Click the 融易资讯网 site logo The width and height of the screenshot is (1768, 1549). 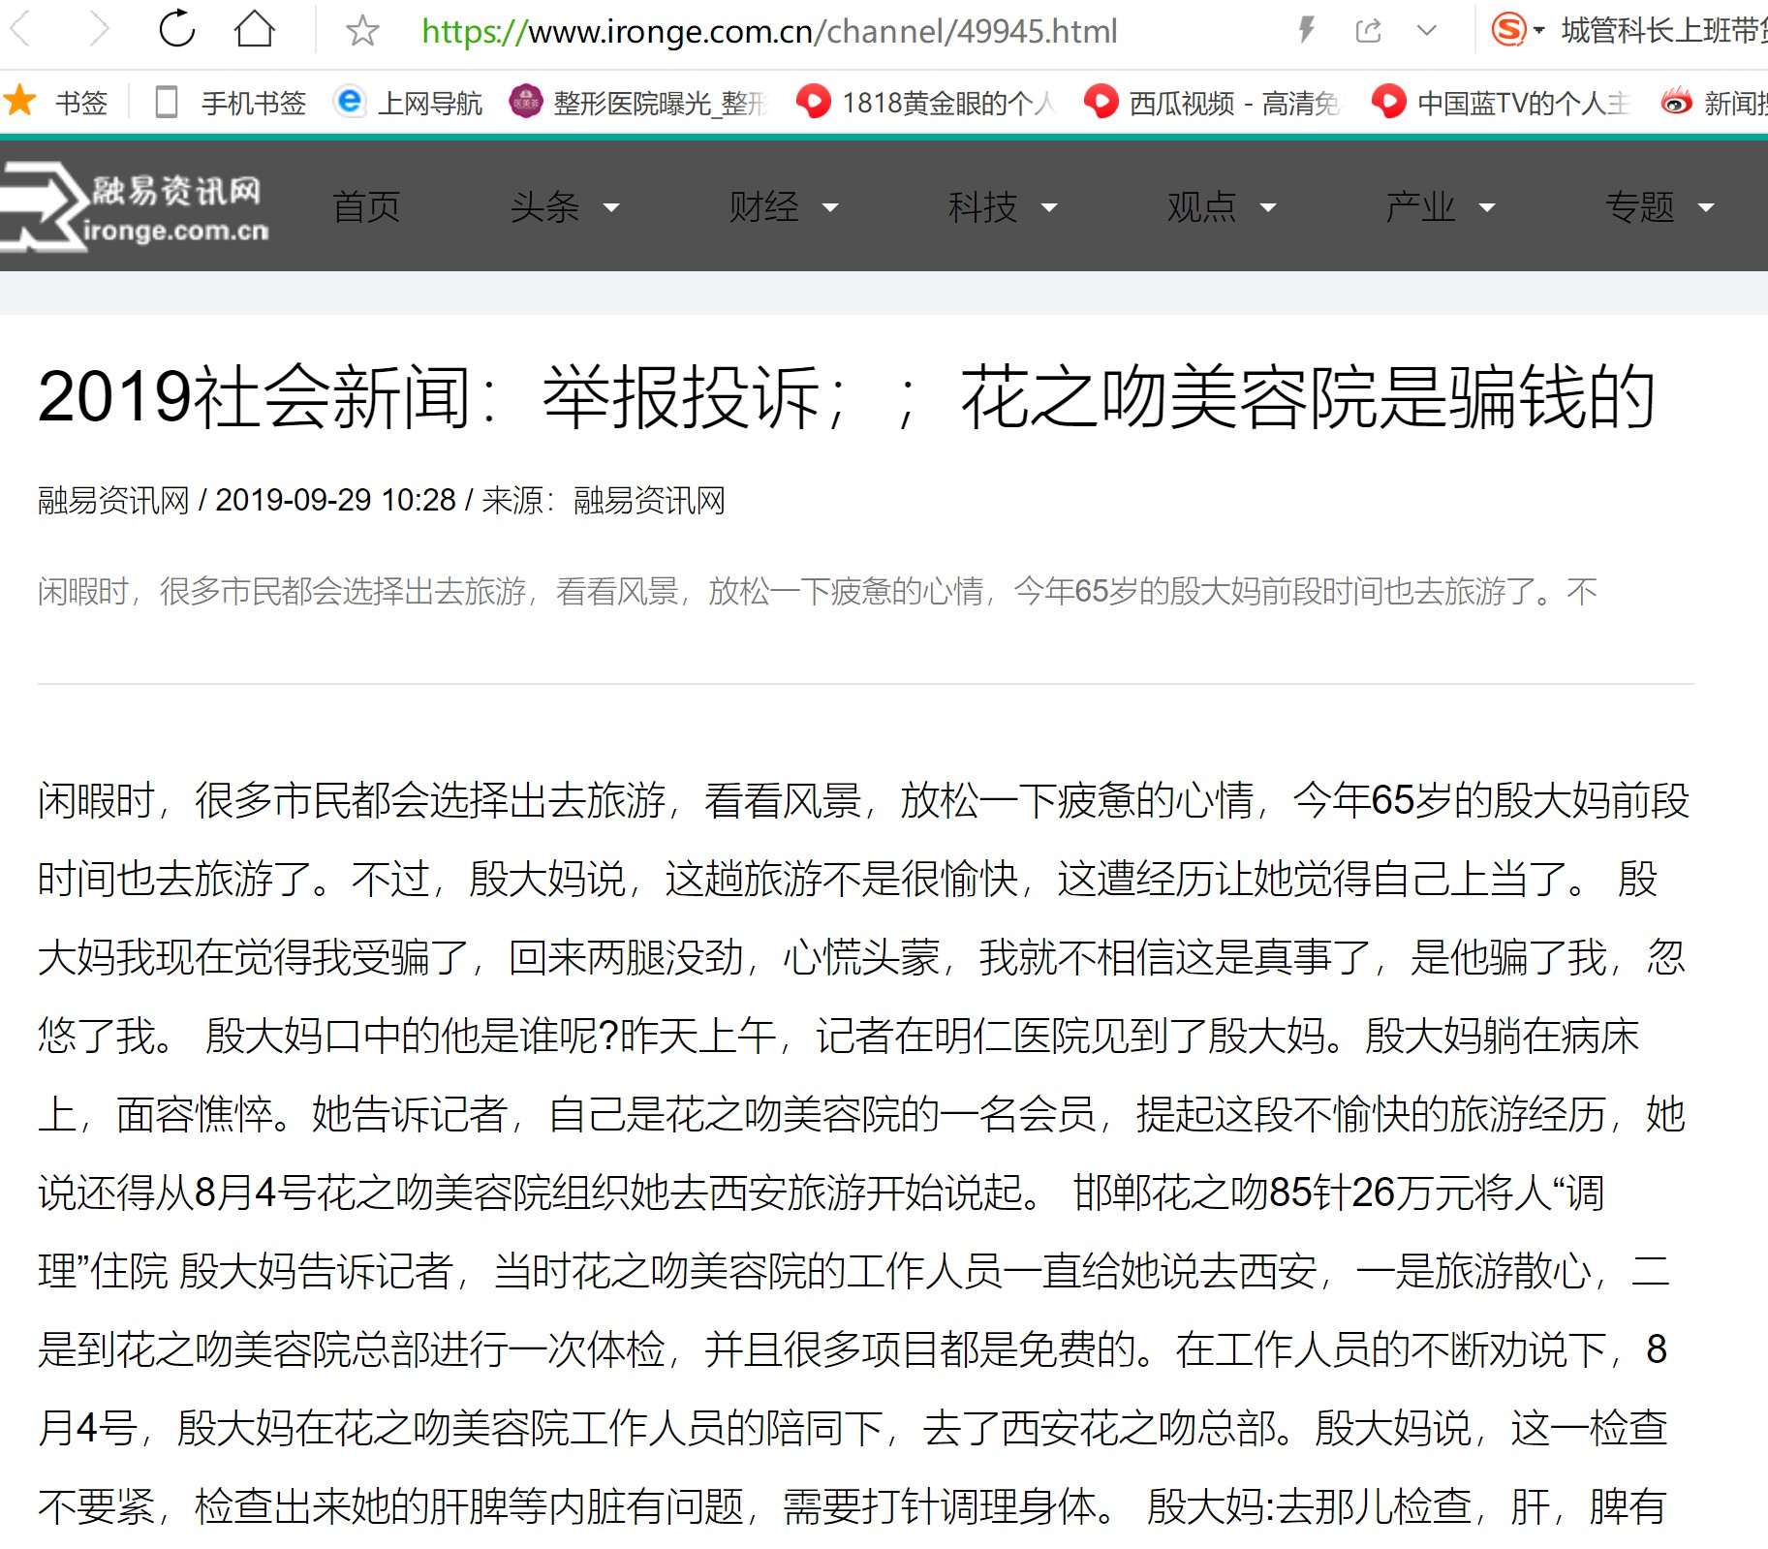click(x=135, y=206)
